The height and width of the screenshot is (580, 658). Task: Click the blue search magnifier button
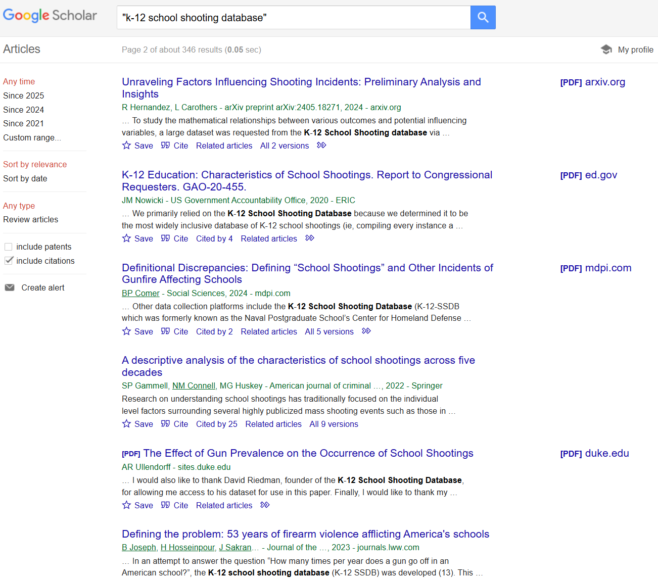click(x=483, y=18)
